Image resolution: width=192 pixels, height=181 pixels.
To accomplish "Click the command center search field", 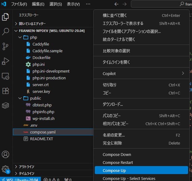I will (162, 4).
